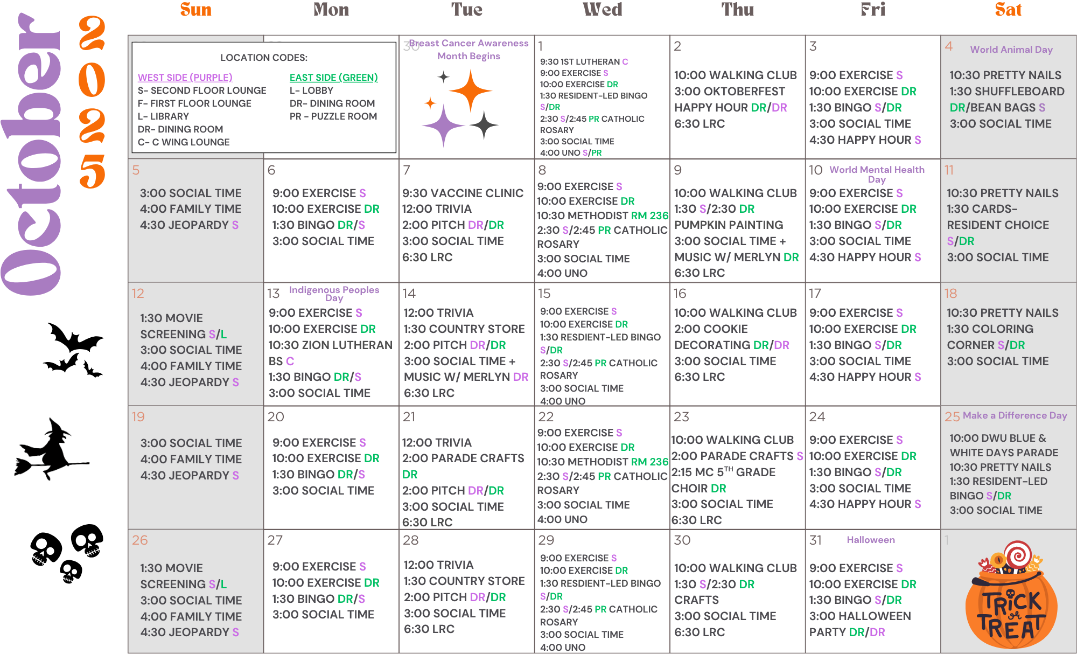Select the Sun column header
Image resolution: width=1077 pixels, height=654 pixels.
[x=196, y=10]
